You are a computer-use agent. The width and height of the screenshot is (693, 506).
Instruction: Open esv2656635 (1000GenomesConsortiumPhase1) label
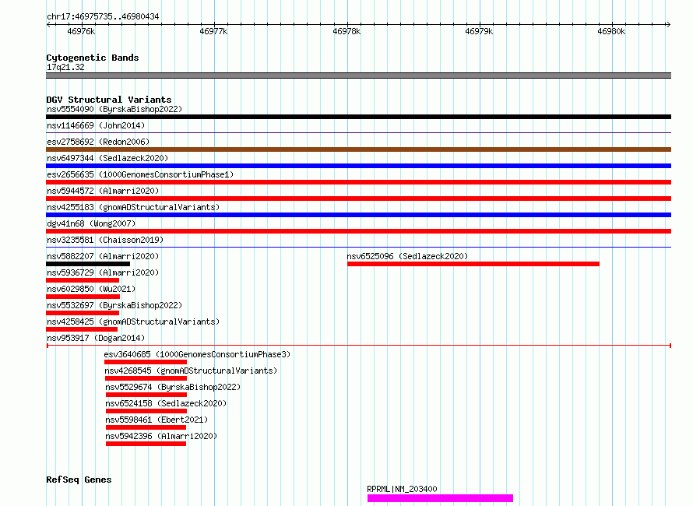[140, 174]
